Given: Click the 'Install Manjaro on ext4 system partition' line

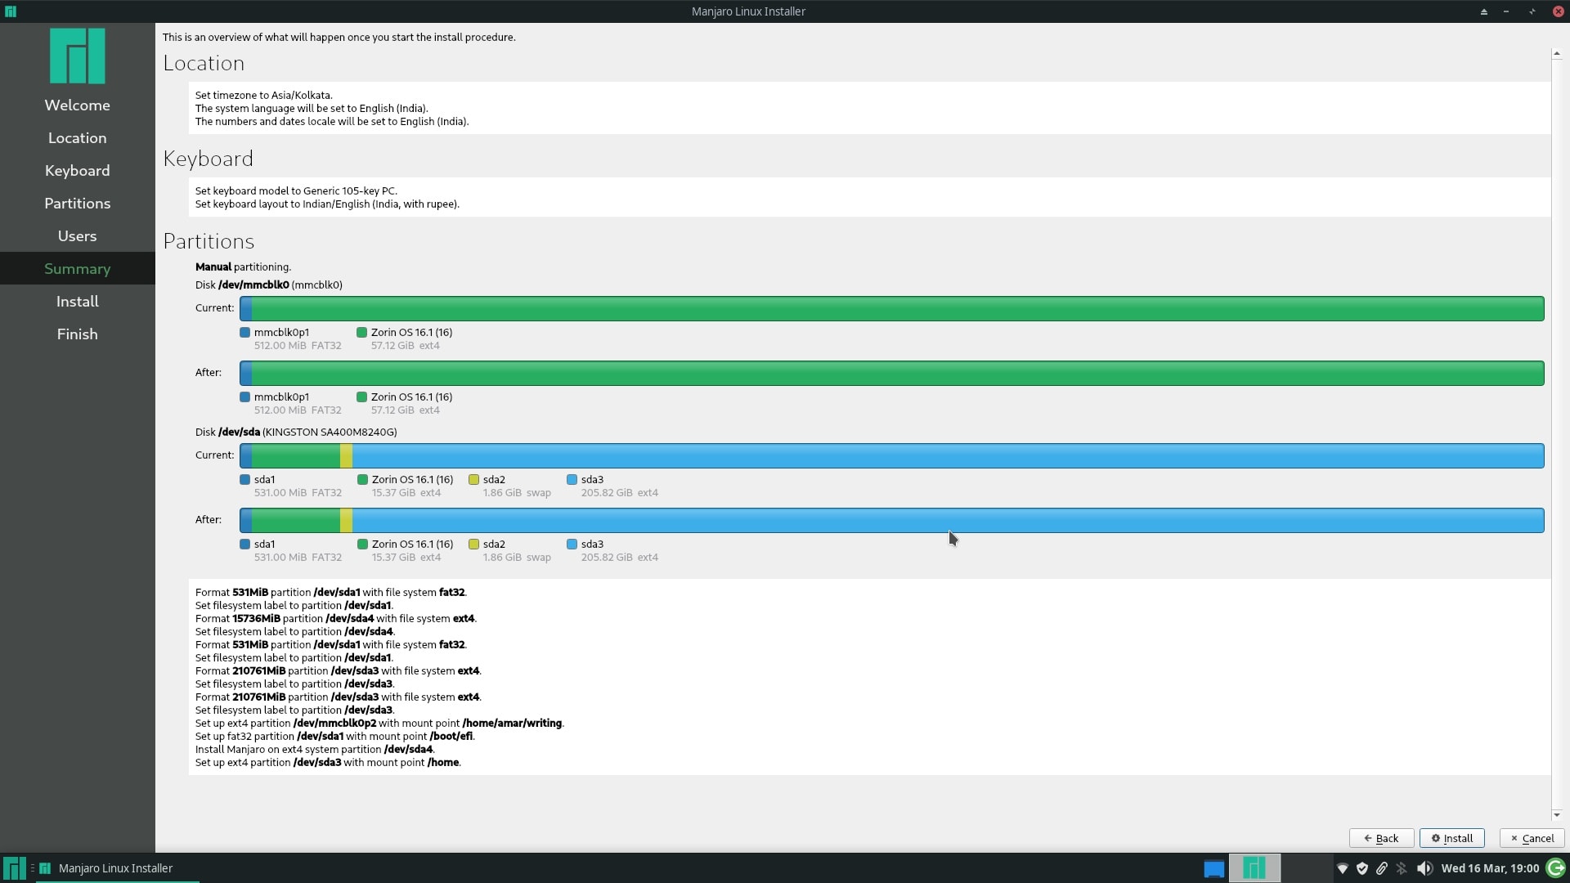Looking at the screenshot, I should tap(315, 749).
